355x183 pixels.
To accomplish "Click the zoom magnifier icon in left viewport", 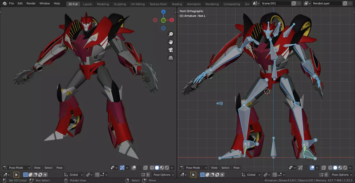I will [171, 34].
